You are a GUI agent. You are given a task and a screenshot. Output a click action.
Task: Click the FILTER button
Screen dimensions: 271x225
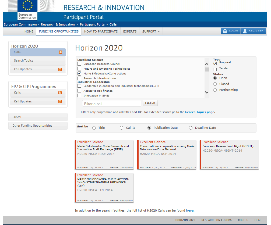[x=150, y=103]
